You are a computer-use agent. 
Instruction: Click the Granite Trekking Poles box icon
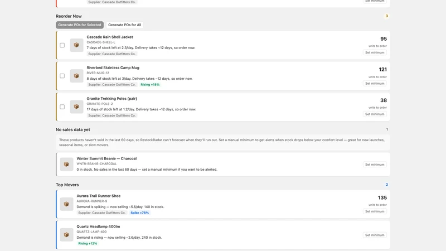[76, 107]
